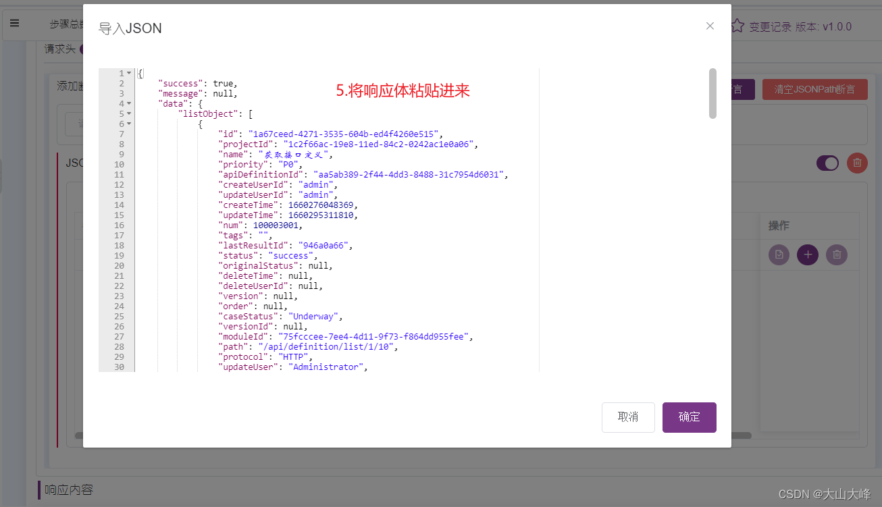Image resolution: width=882 pixels, height=507 pixels.
Task: Click the trash icon in 操作 column
Action: pos(837,255)
